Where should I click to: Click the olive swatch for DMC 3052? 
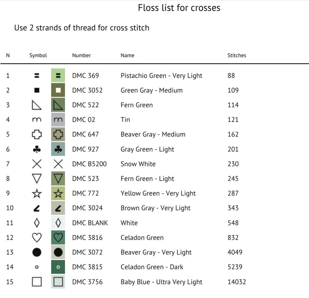(x=58, y=90)
